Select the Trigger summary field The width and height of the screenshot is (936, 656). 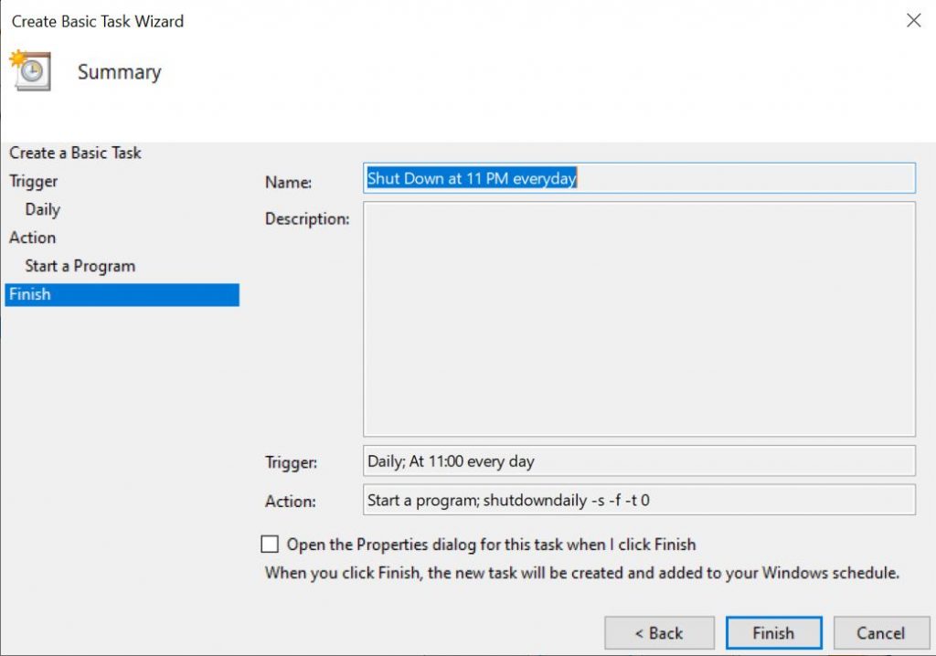tap(639, 460)
